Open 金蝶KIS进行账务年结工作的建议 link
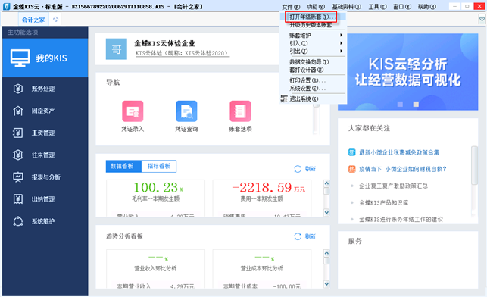The image size is (487, 297). (x=401, y=219)
